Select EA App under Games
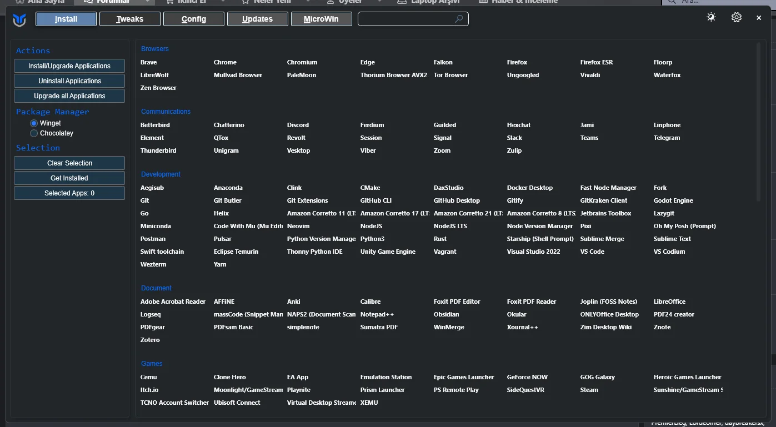Image resolution: width=776 pixels, height=427 pixels. [298, 377]
